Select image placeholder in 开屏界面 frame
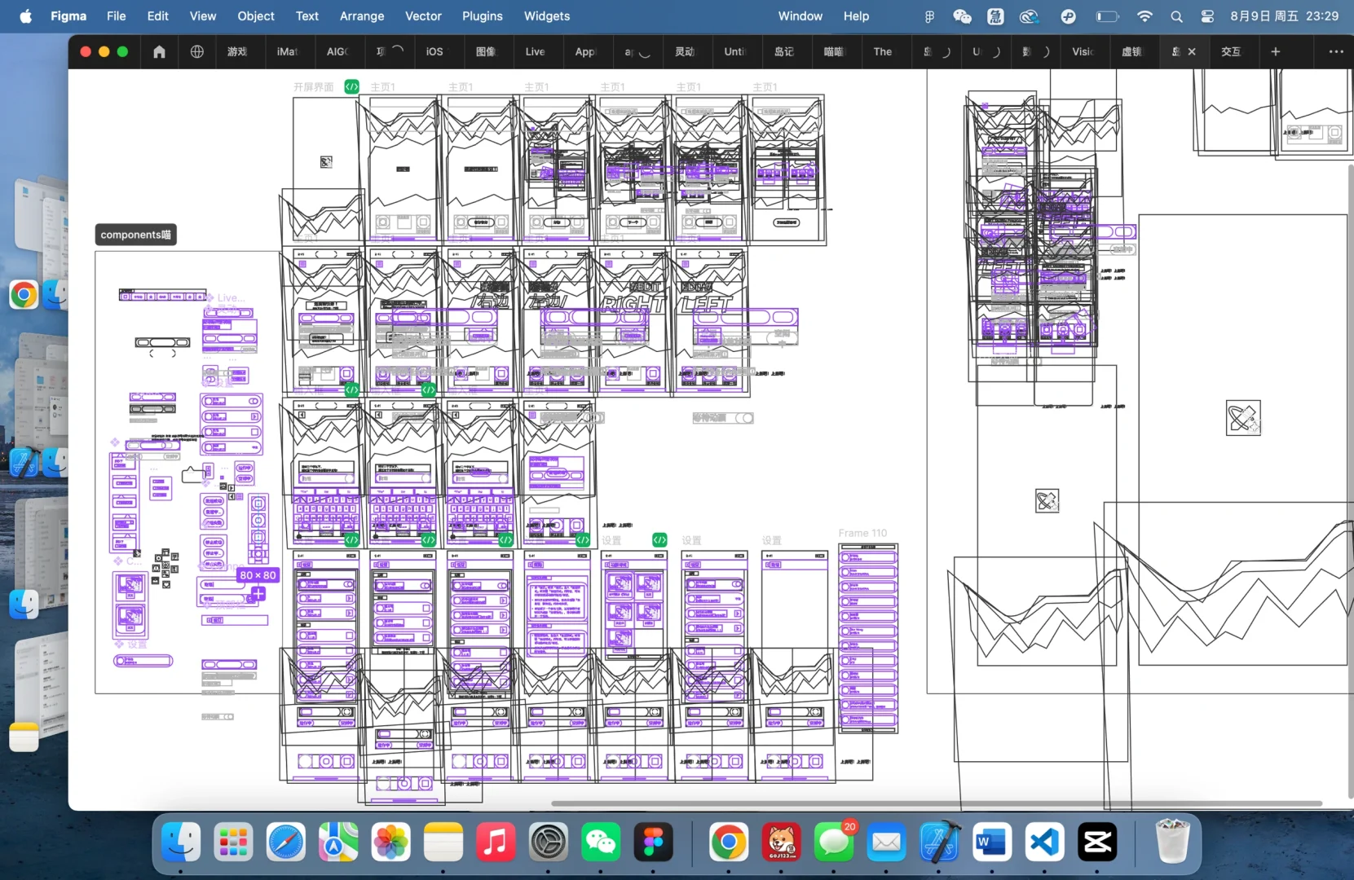1354x880 pixels. coord(326,162)
